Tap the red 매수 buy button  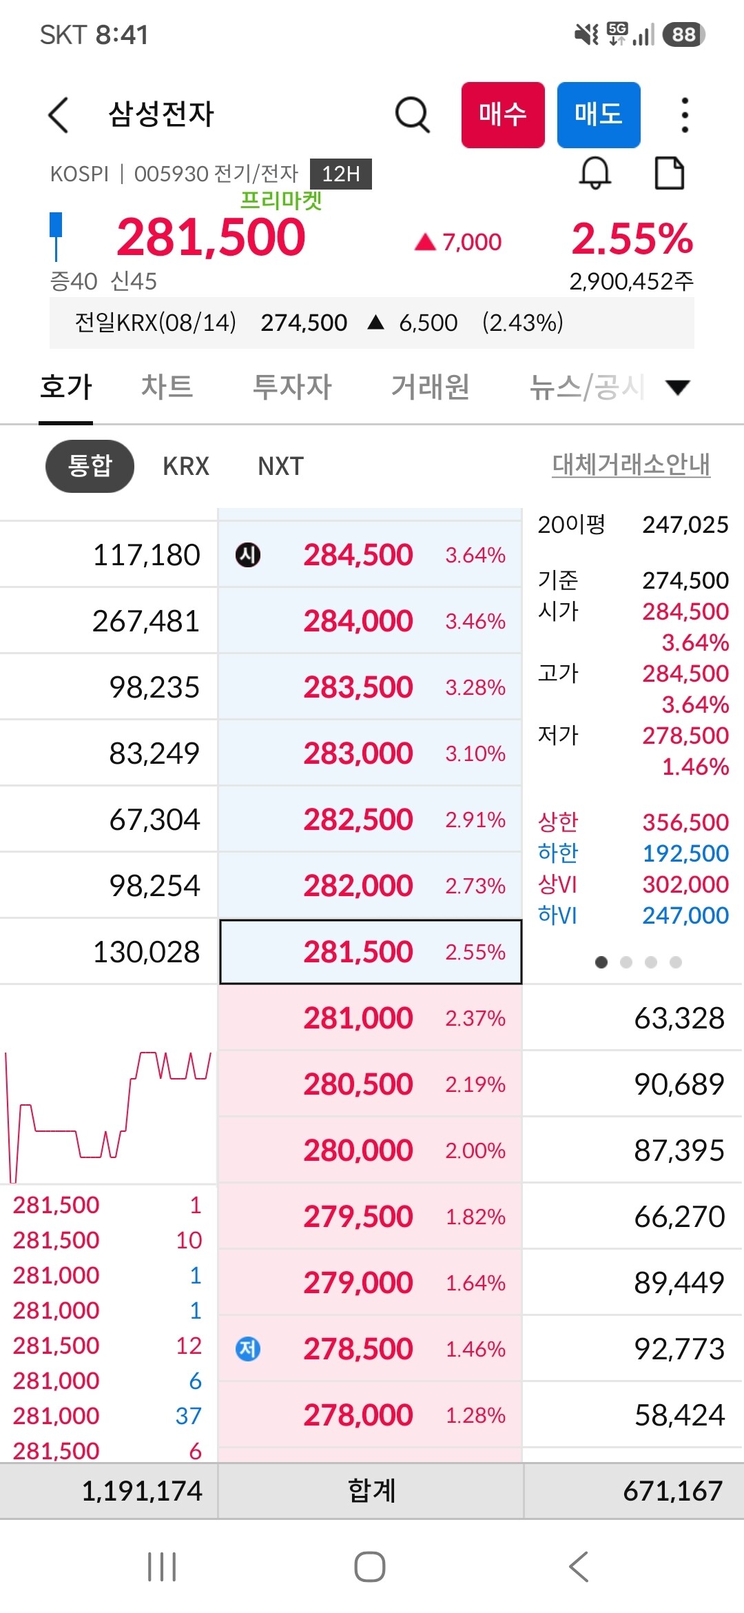(503, 114)
